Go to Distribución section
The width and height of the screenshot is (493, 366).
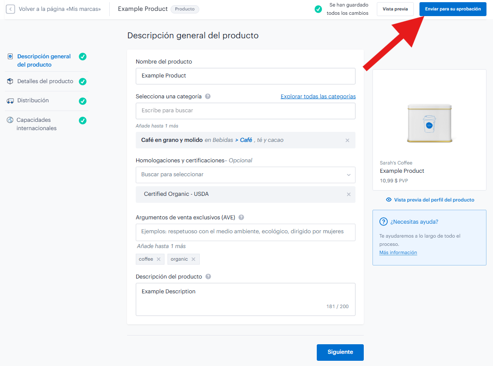[33, 101]
